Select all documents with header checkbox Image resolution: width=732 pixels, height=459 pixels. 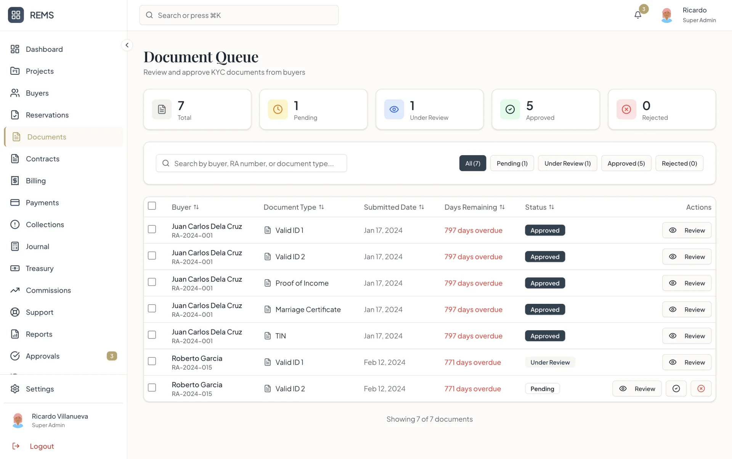coord(152,206)
